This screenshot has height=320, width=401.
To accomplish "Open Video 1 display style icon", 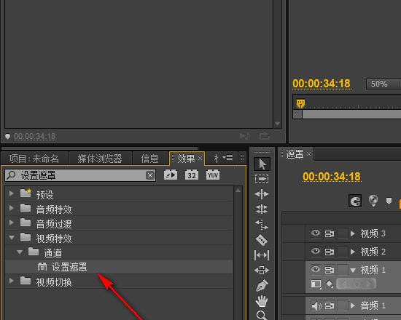I will [x=316, y=284].
